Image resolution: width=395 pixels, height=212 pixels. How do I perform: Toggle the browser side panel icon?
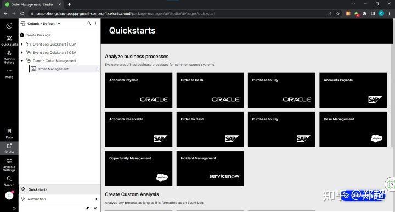pos(373,14)
